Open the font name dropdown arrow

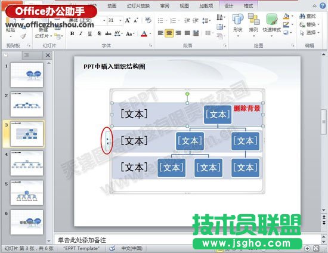pyautogui.click(x=104, y=20)
